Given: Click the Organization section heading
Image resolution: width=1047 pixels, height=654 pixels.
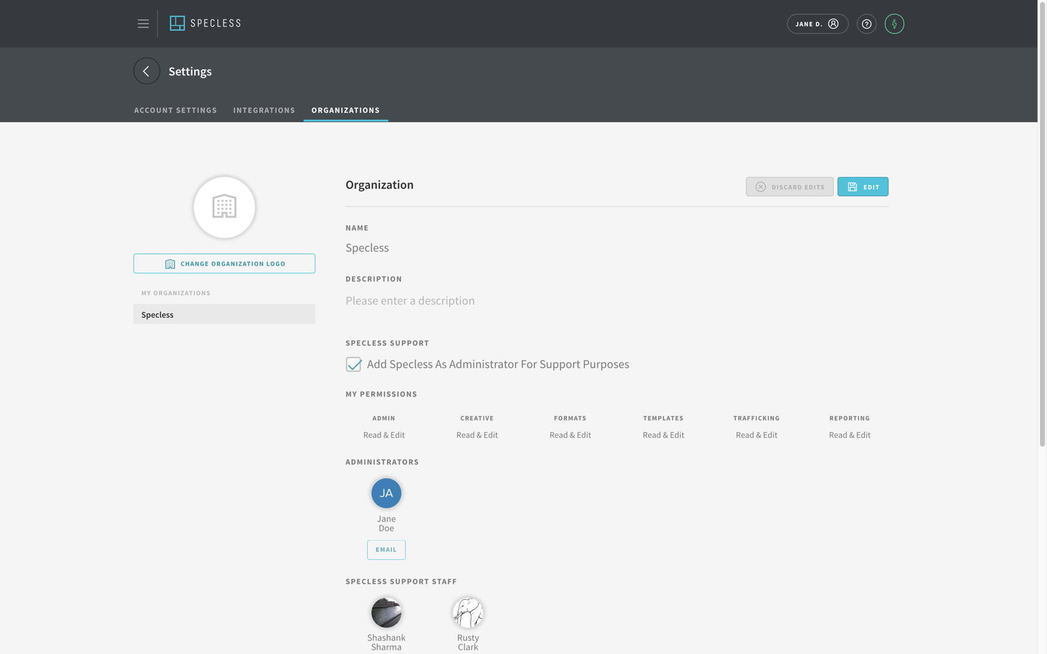Looking at the screenshot, I should coord(380,185).
